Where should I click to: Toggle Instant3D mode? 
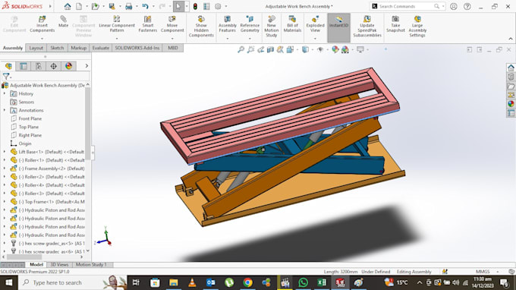[x=338, y=27]
